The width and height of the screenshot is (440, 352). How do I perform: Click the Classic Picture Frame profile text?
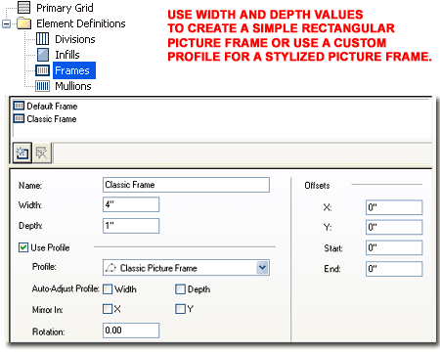(158, 268)
